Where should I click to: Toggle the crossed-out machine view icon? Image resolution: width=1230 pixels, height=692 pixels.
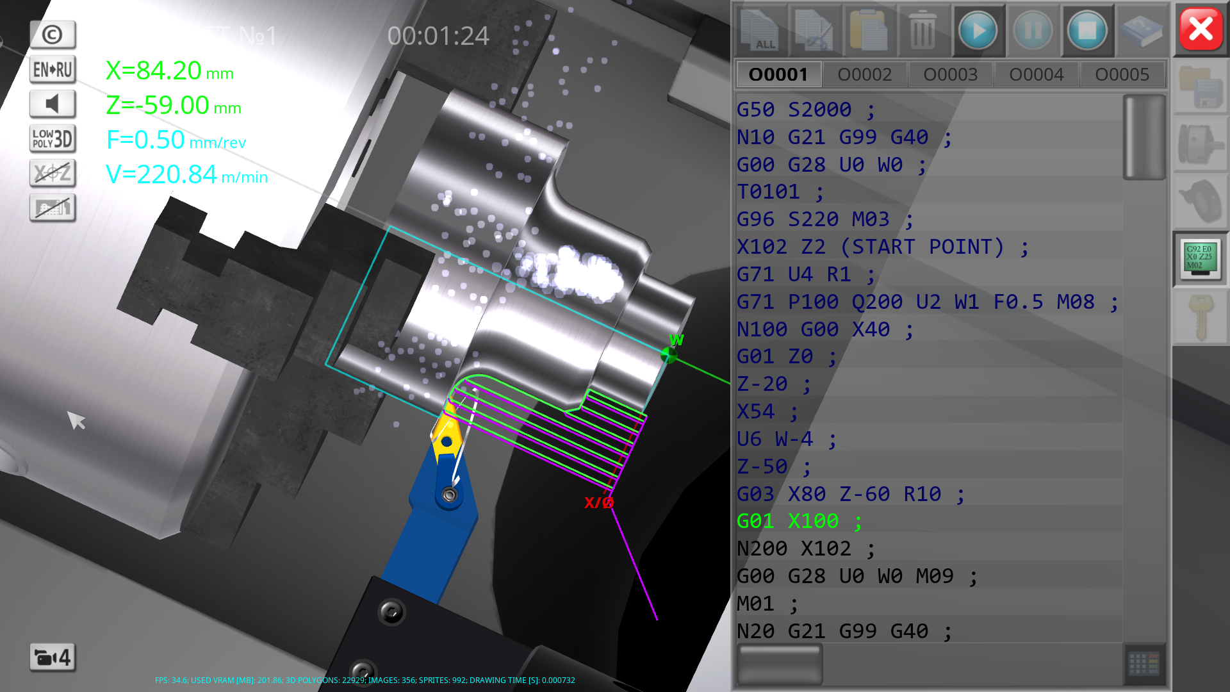53,208
